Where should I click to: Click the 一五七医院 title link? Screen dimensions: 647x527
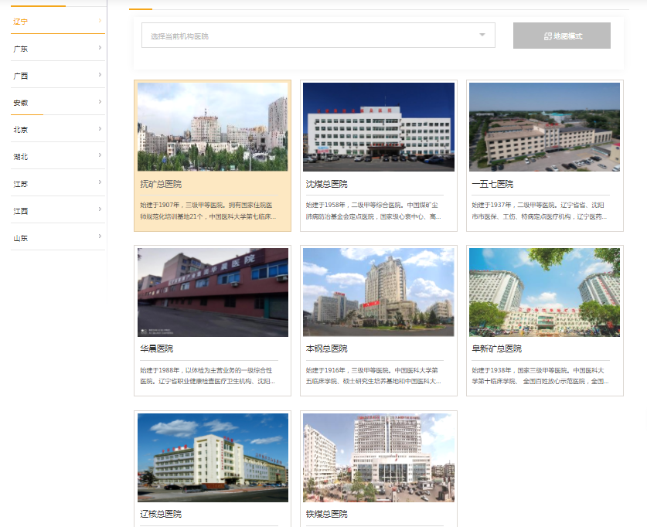492,184
